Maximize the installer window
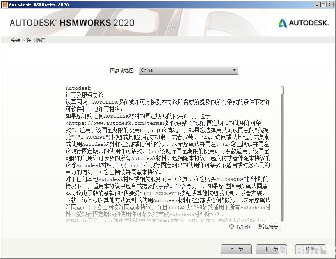The image size is (336, 259). (324, 5)
